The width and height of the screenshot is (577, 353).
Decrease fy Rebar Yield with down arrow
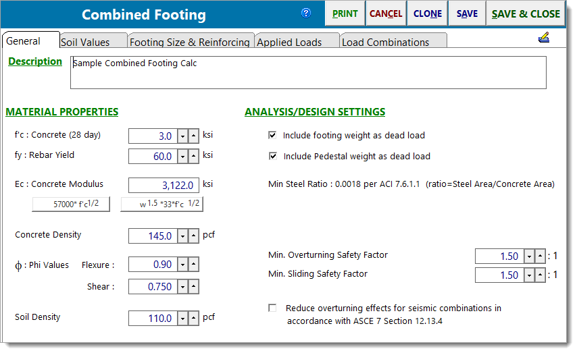click(182, 157)
